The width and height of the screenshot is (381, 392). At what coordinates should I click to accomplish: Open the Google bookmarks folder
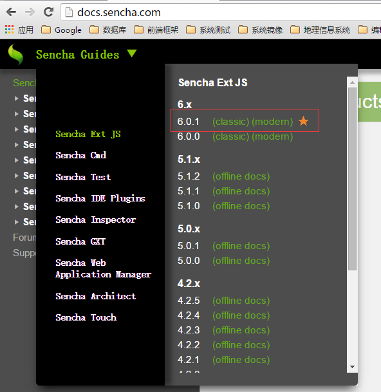tap(62, 30)
